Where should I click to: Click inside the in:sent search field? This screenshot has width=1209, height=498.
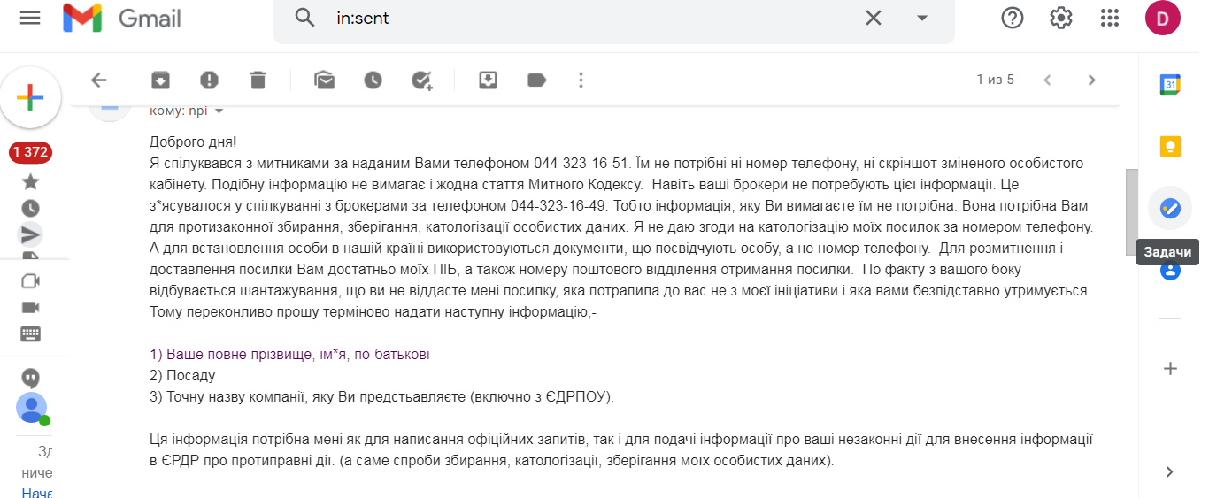(x=593, y=18)
